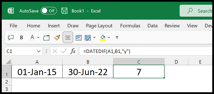Click the fill color bucket icon
The image size is (214, 94).
103,37
